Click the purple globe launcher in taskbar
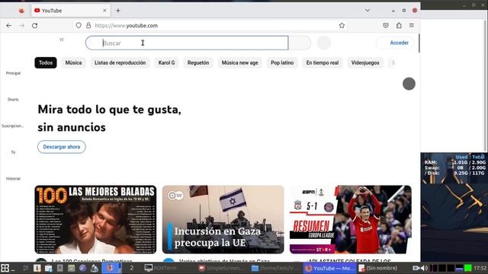This screenshot has height=274, width=488. 82,268
